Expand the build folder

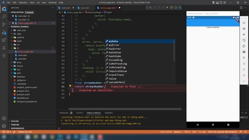tap(19, 41)
